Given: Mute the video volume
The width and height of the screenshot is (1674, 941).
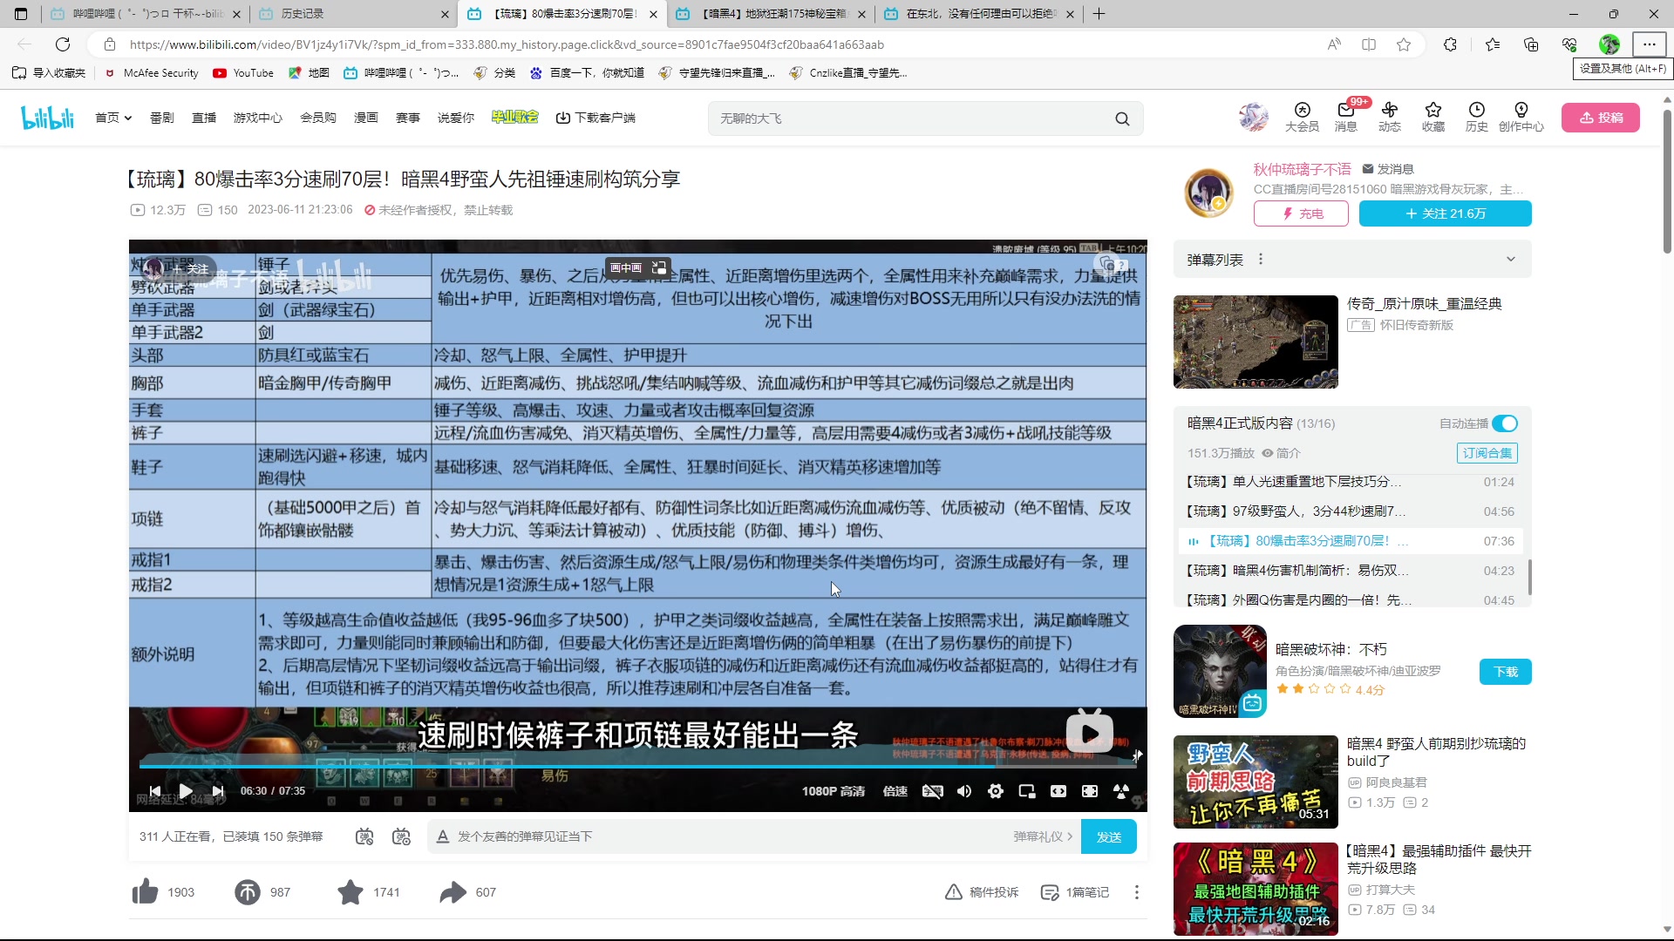Looking at the screenshot, I should [x=963, y=791].
